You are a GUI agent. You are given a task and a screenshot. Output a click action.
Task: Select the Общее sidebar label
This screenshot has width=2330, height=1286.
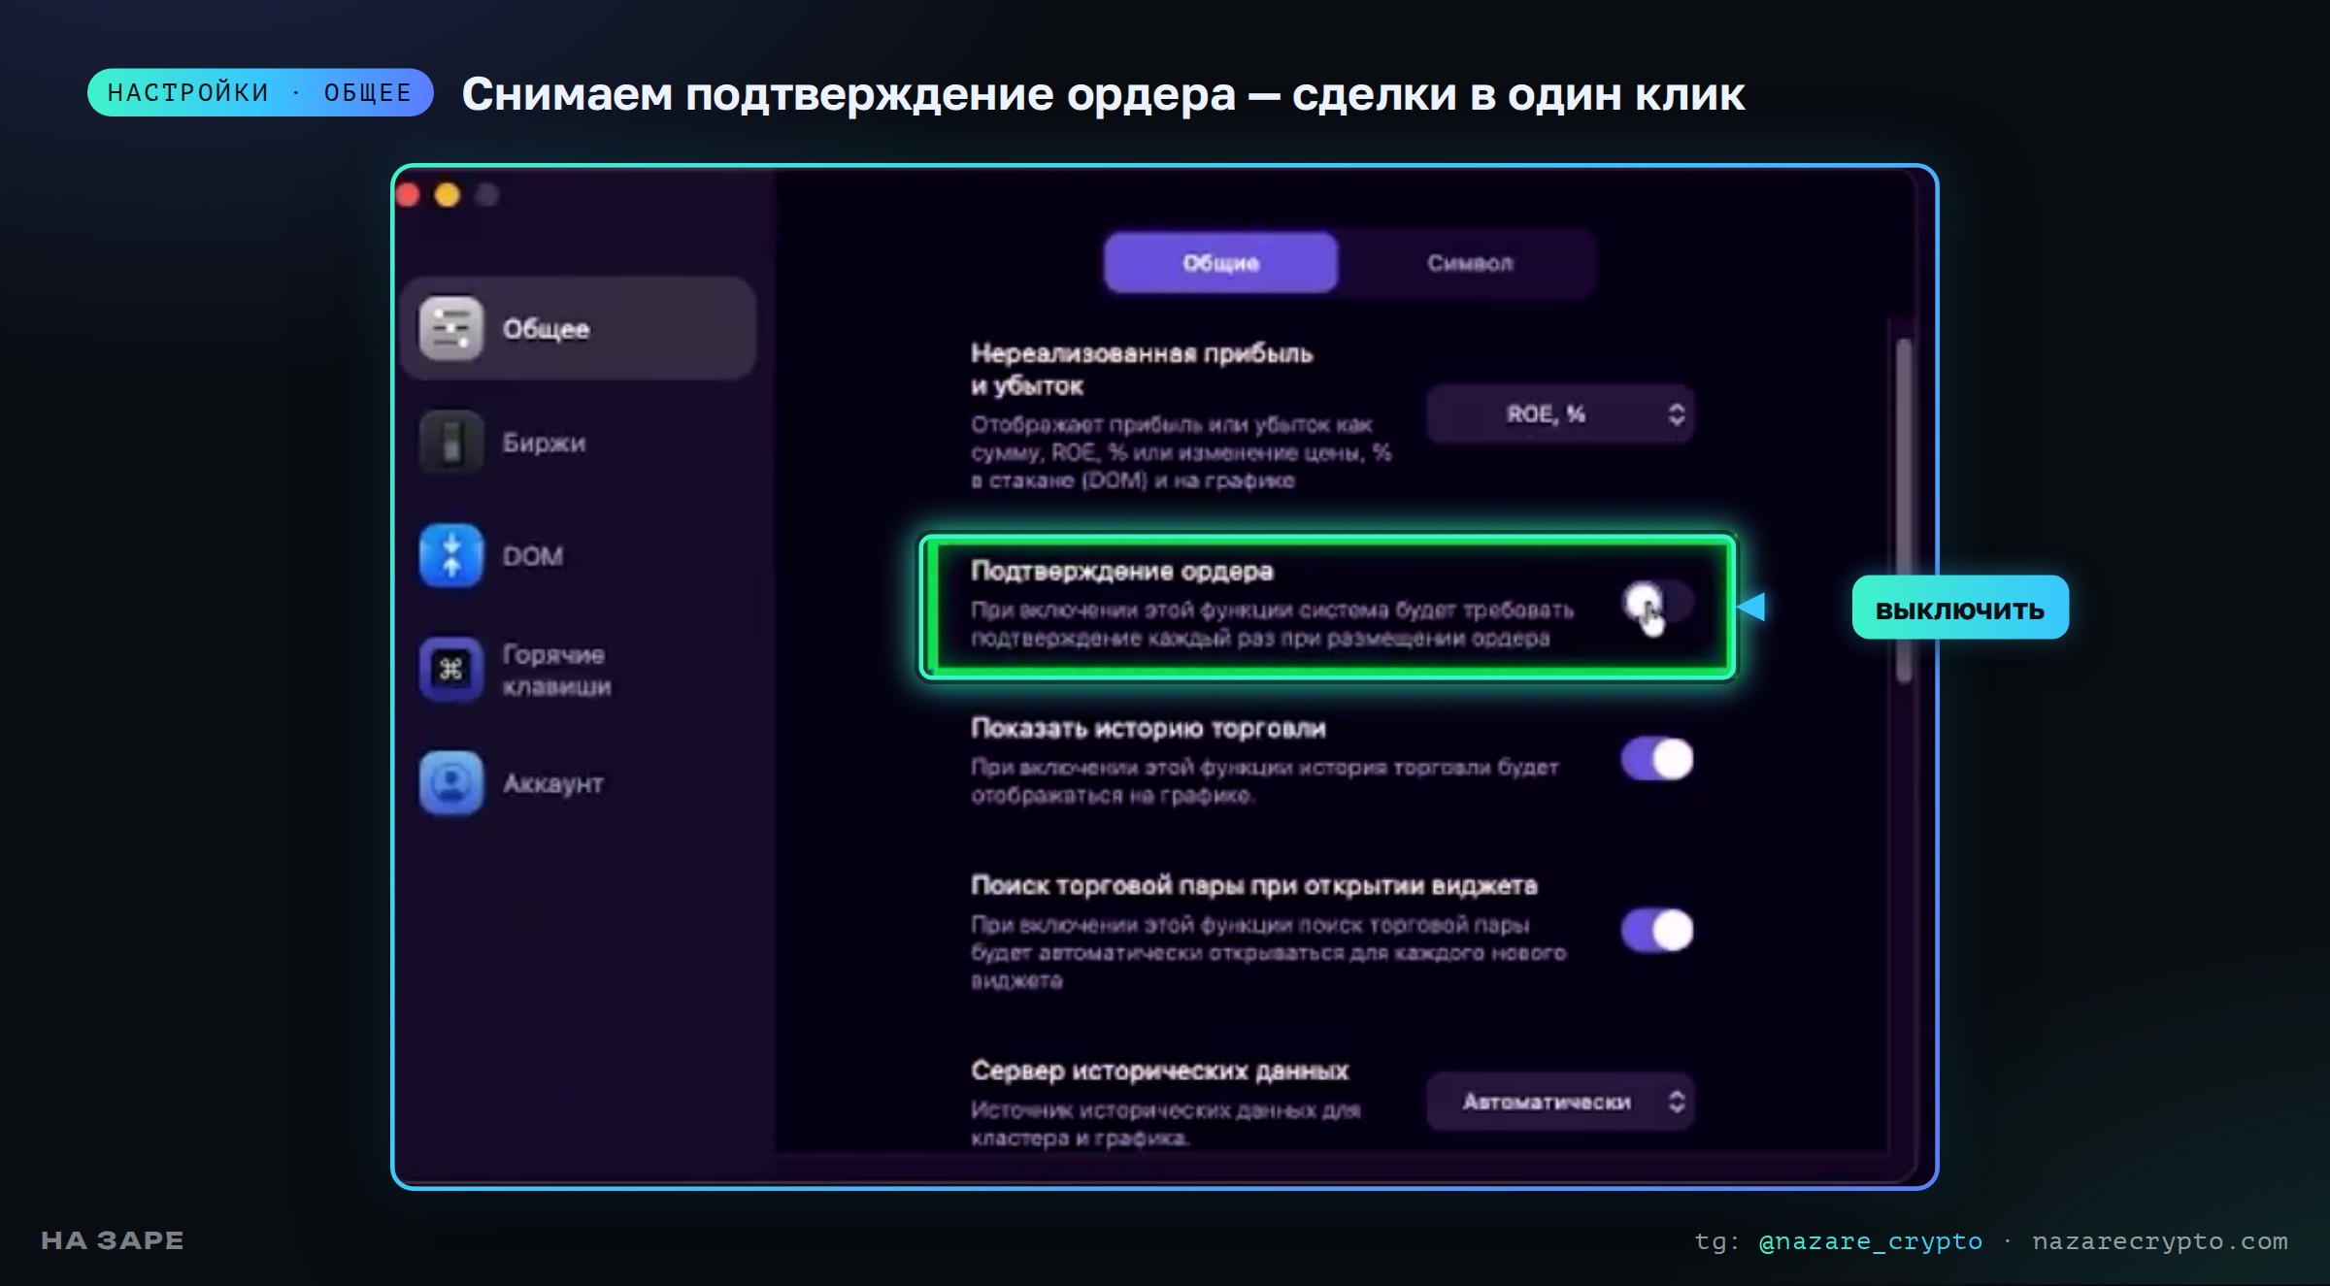546,329
